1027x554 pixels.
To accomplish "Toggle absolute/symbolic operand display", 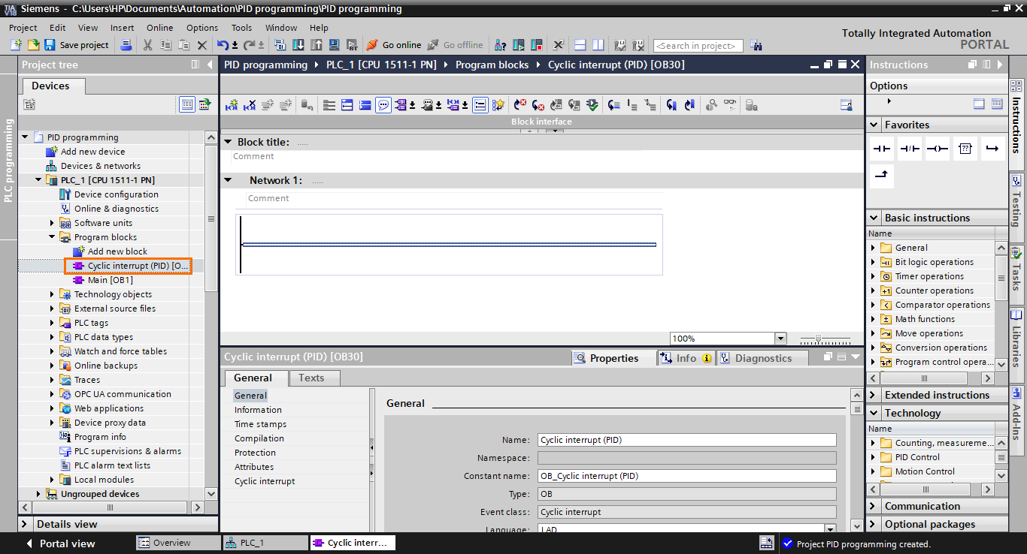I will click(403, 104).
